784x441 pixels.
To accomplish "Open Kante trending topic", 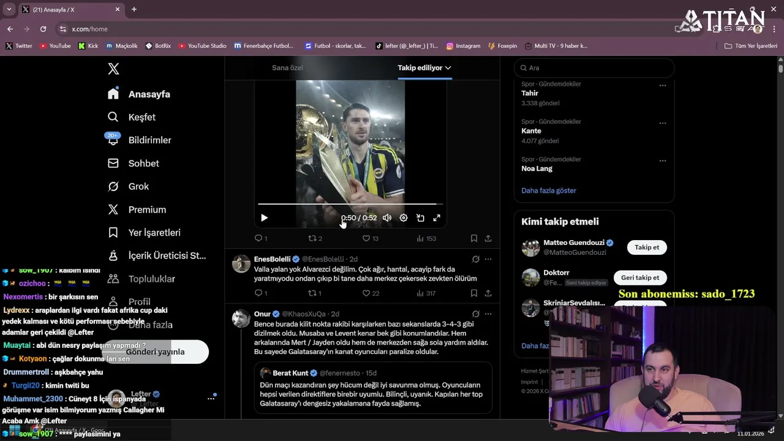I will [x=531, y=131].
